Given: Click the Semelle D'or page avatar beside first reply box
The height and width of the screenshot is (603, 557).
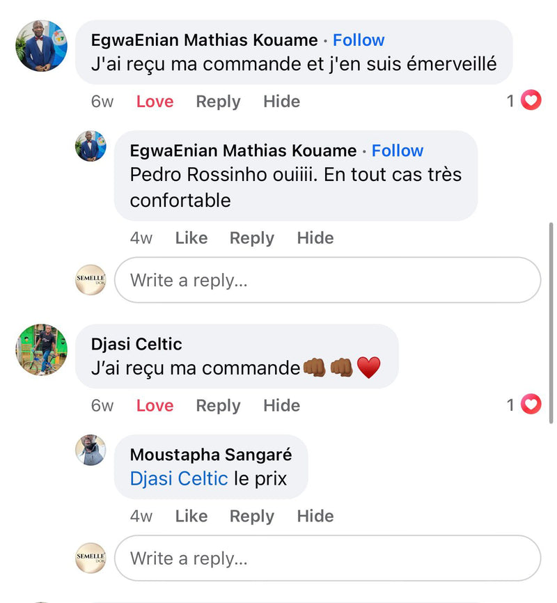Looking at the screenshot, I should pos(91,280).
